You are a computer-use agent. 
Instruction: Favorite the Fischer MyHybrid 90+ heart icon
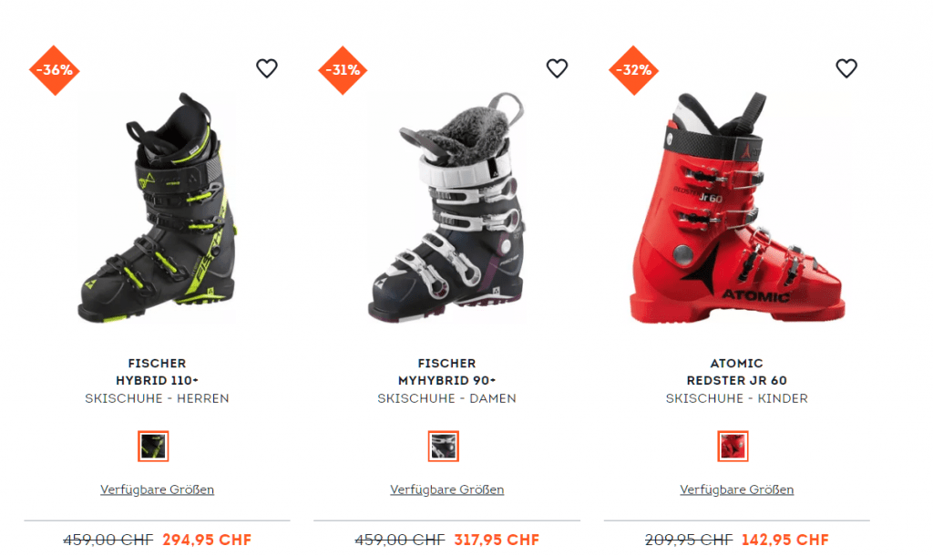[x=557, y=68]
